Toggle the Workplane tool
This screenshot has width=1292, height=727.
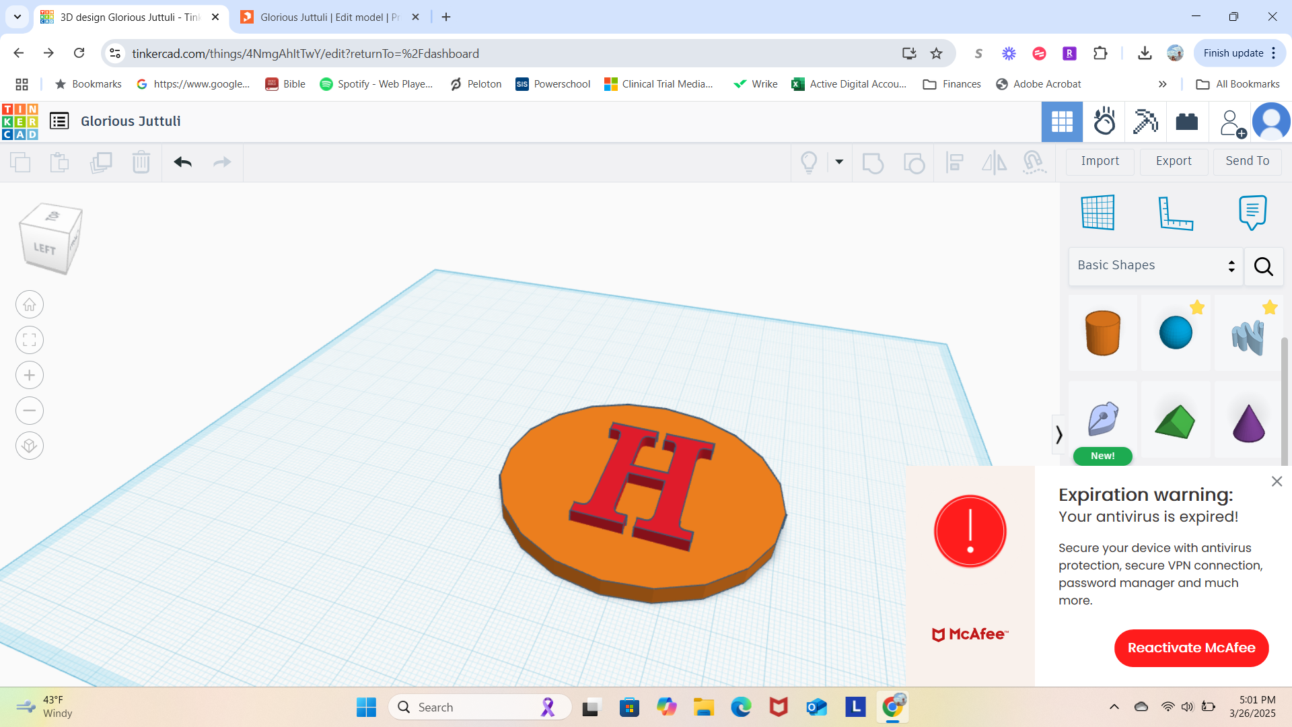1098,213
